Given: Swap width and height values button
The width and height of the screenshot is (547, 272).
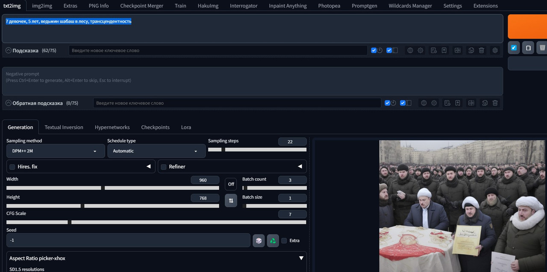Looking at the screenshot, I should 231,200.
